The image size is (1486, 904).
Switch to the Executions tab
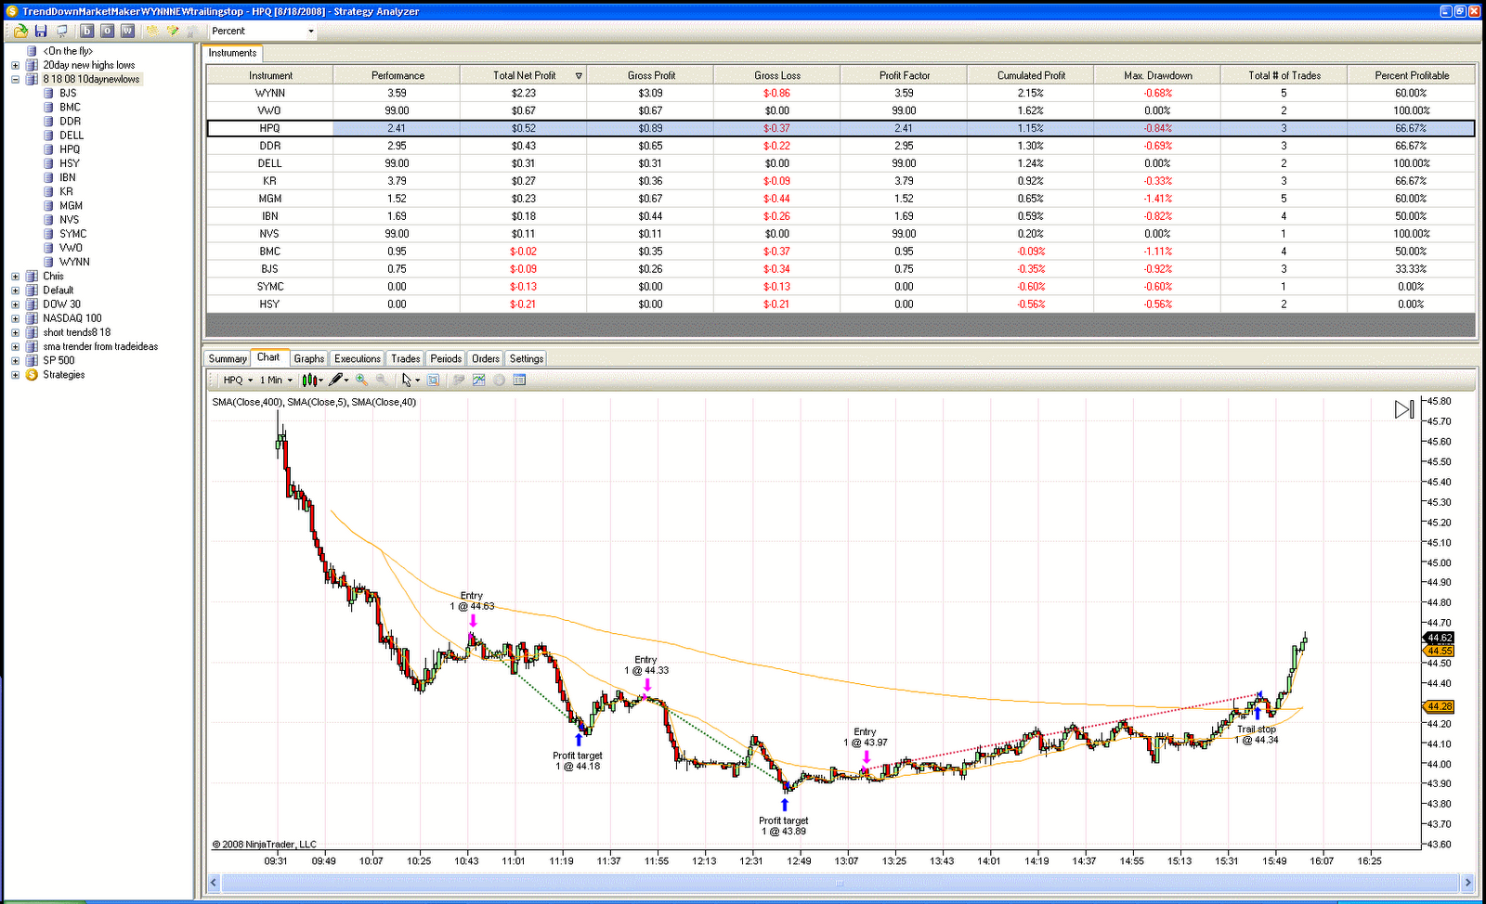[357, 358]
